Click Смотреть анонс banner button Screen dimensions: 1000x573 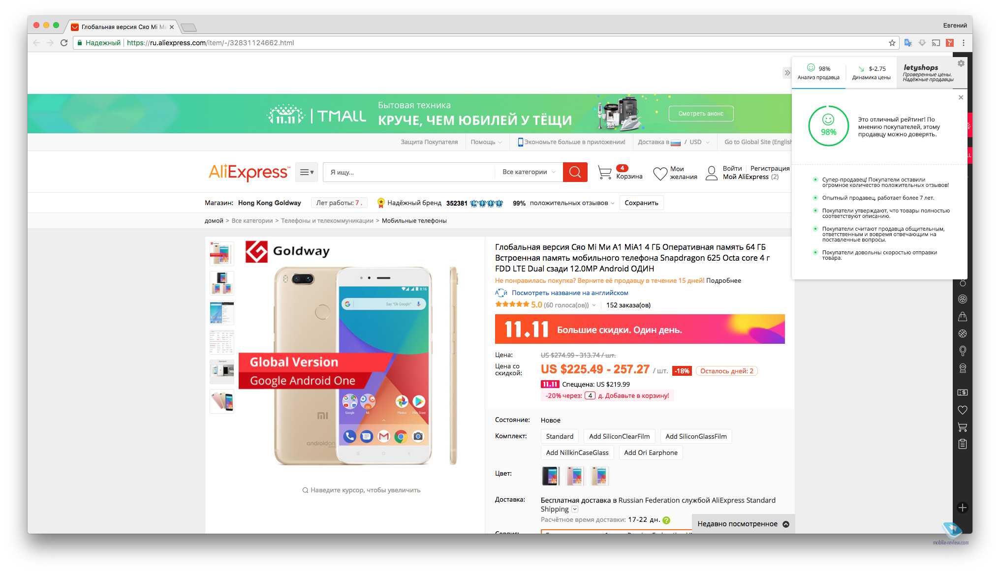coord(701,114)
